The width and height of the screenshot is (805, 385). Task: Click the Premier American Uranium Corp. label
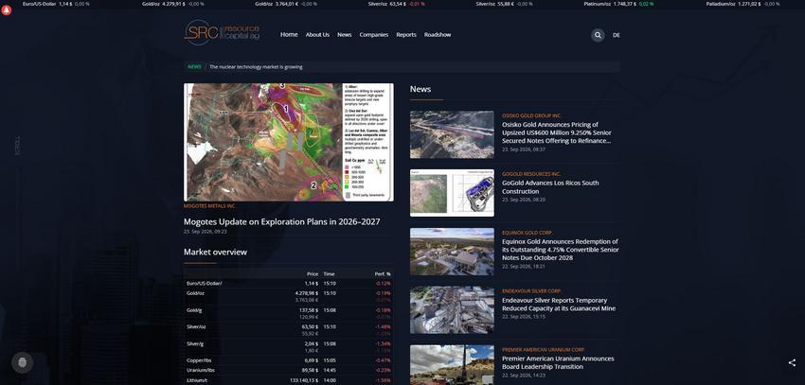click(544, 350)
